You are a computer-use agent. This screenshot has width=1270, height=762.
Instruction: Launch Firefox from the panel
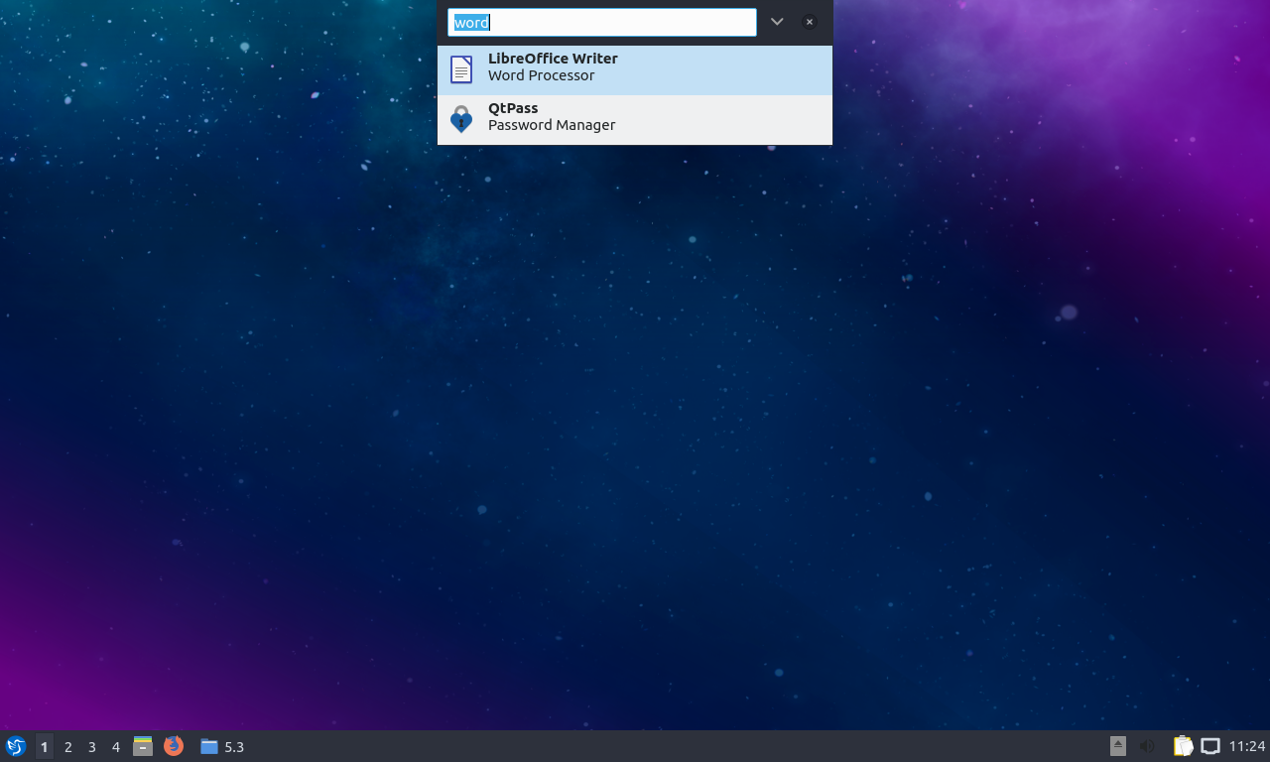point(174,746)
